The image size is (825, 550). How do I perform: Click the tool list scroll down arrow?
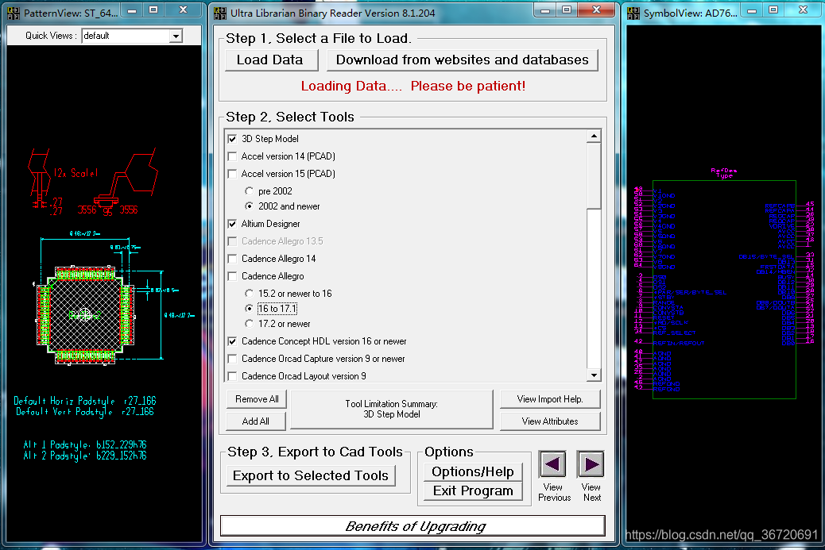(594, 375)
